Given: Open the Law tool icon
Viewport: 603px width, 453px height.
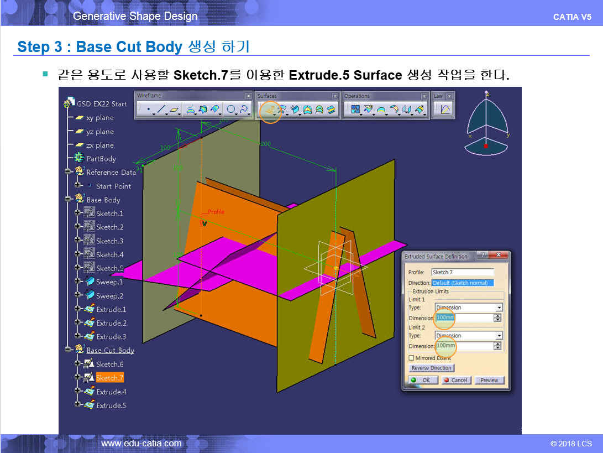Looking at the screenshot, I should click(x=445, y=110).
